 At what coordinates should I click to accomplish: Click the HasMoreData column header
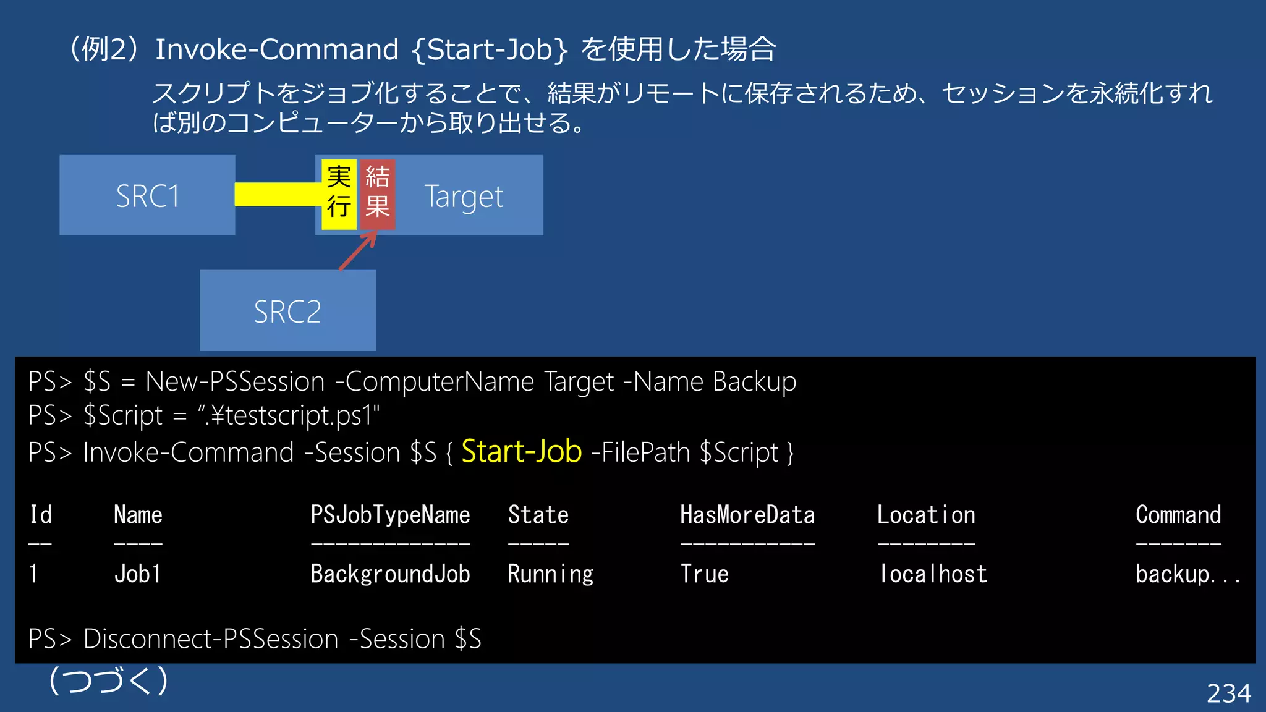[x=747, y=515]
